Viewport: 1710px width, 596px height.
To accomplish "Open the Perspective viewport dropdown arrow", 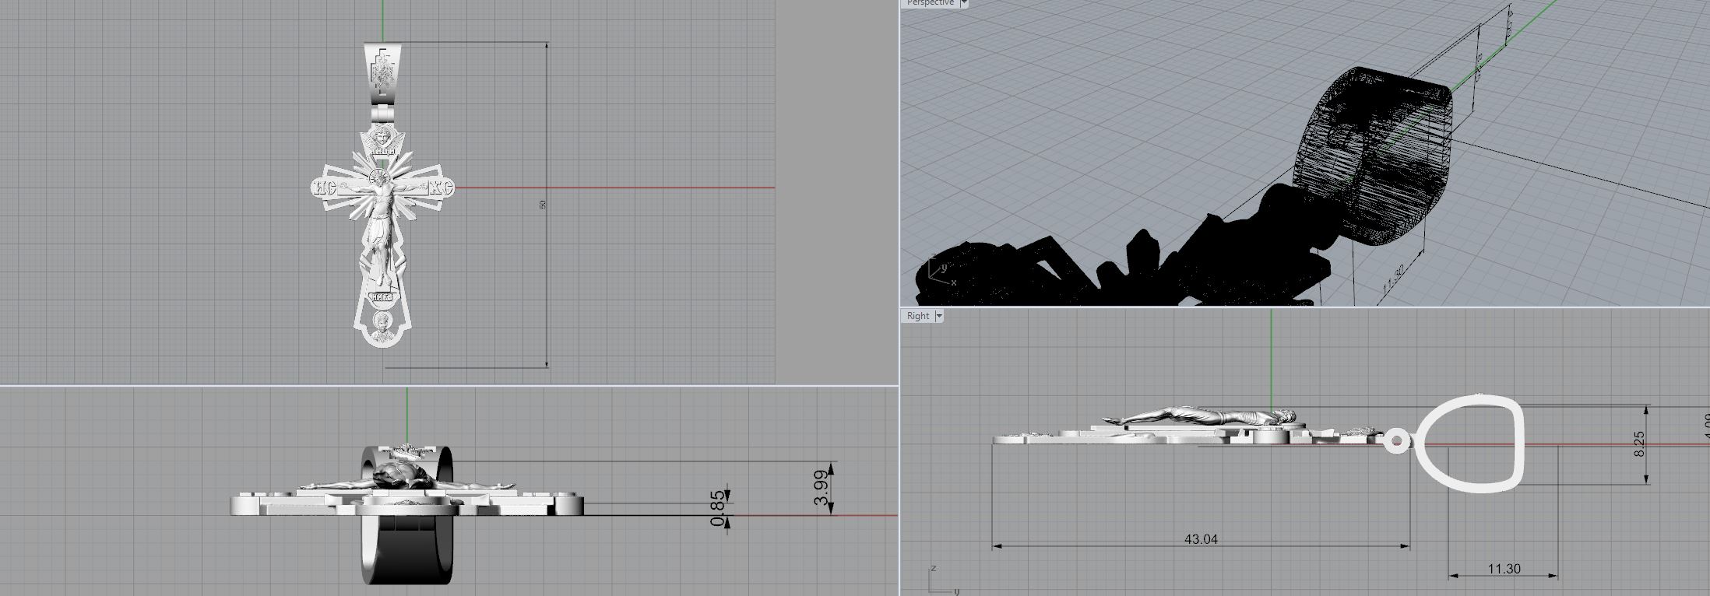I will (963, 3).
